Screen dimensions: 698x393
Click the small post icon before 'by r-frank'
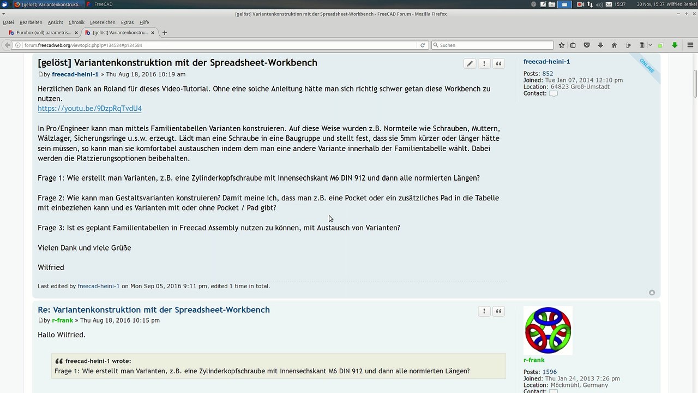[x=40, y=320]
